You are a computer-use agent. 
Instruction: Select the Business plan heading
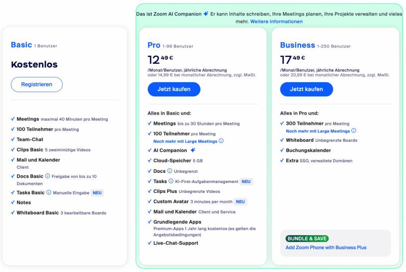coord(297,45)
